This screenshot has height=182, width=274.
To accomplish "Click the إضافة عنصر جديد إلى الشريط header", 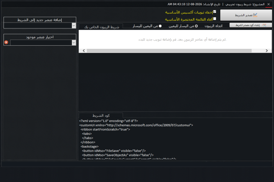I will (x=40, y=20).
